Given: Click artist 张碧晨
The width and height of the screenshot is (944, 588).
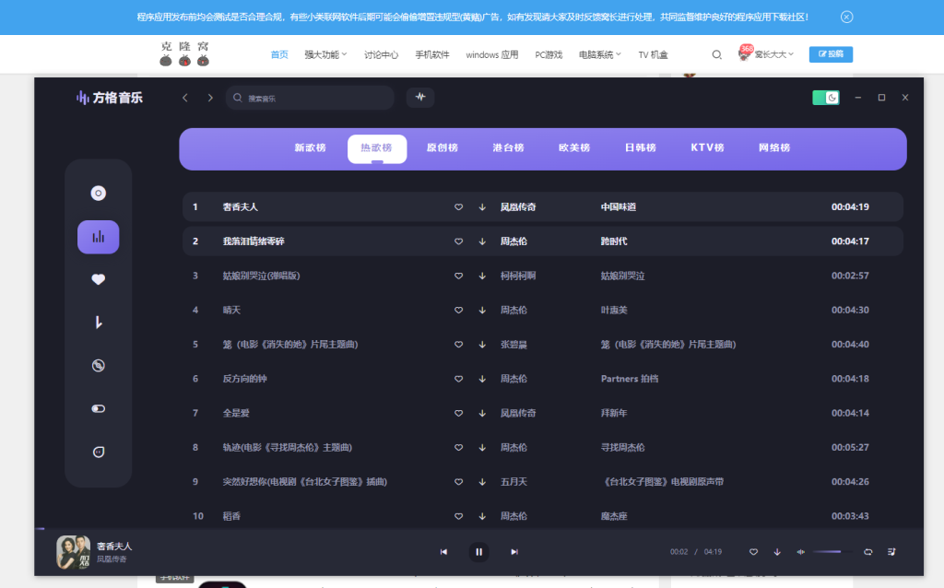Looking at the screenshot, I should [x=513, y=345].
